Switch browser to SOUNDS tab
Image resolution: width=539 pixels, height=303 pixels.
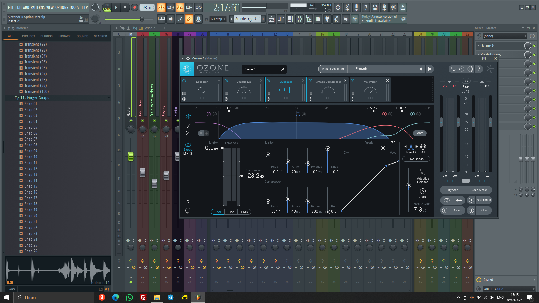83,36
